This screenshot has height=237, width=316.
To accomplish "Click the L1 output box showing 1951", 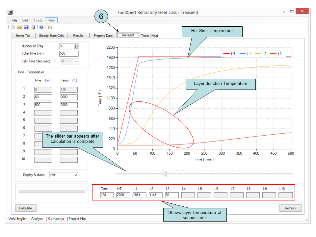I will tap(139, 195).
